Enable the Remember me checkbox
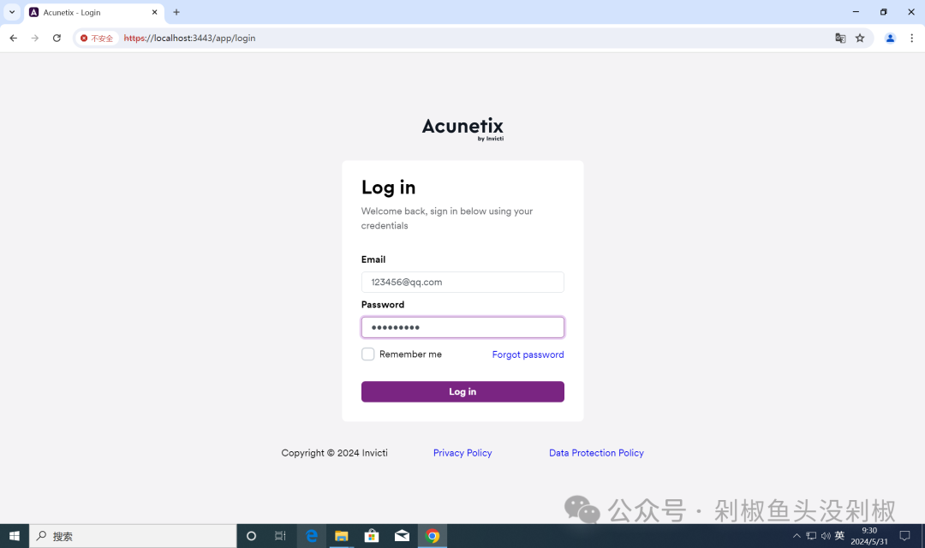 [x=367, y=354]
